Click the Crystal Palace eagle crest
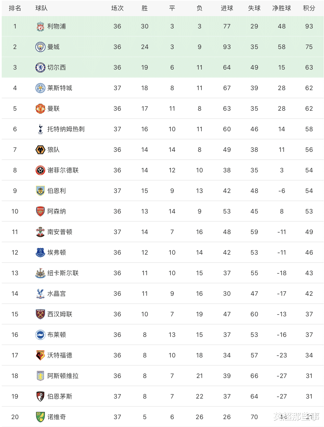 (40, 294)
